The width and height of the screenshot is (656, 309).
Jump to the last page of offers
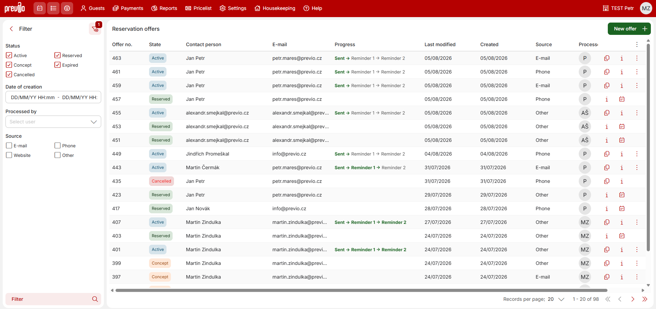click(645, 299)
